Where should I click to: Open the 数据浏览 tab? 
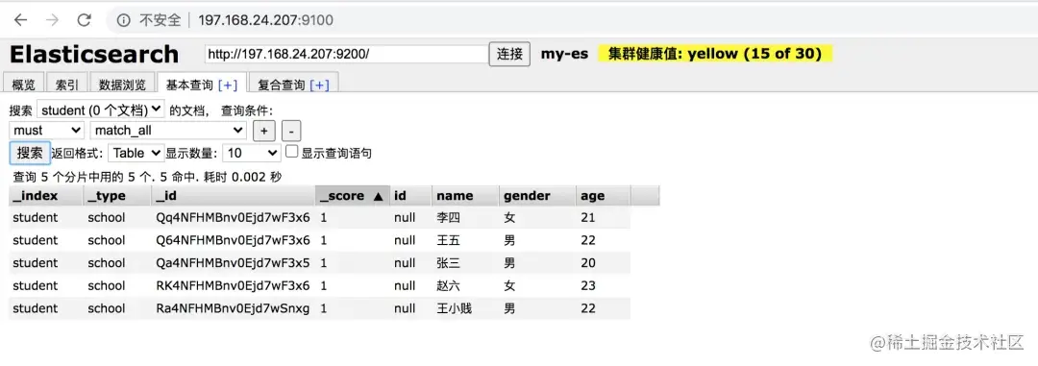[x=122, y=85]
